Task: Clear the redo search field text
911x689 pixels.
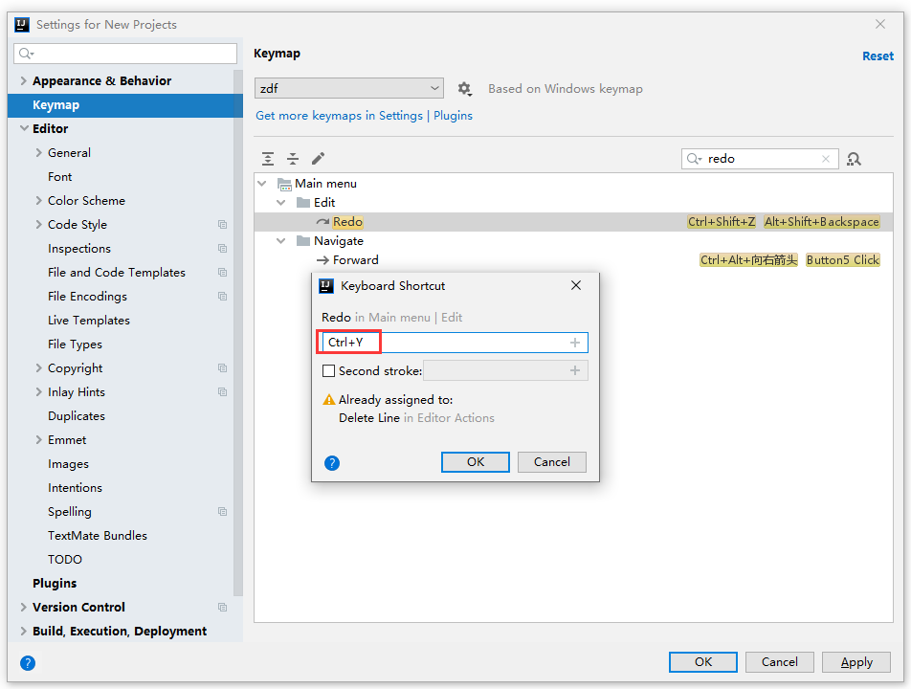Action: pos(826,159)
